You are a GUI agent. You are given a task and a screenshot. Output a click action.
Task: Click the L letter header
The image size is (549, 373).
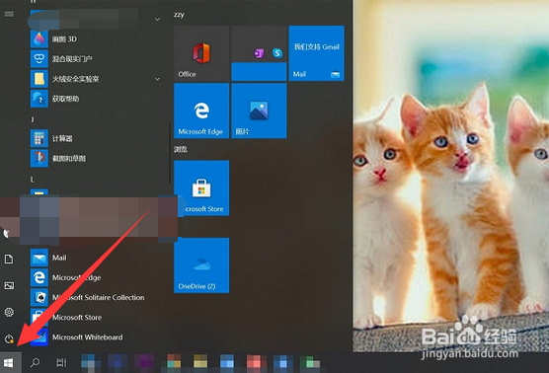(x=33, y=180)
